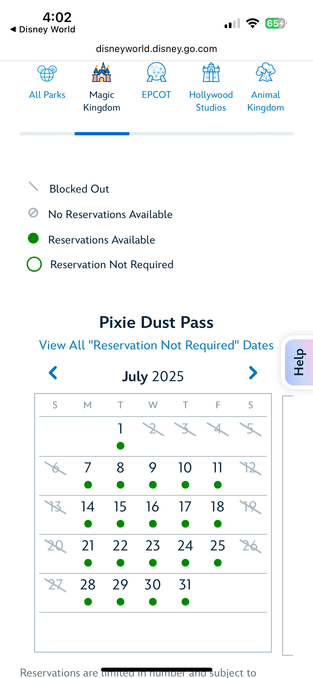Tap the battery indicator in status bar
This screenshot has width=313, height=678.
point(276,23)
